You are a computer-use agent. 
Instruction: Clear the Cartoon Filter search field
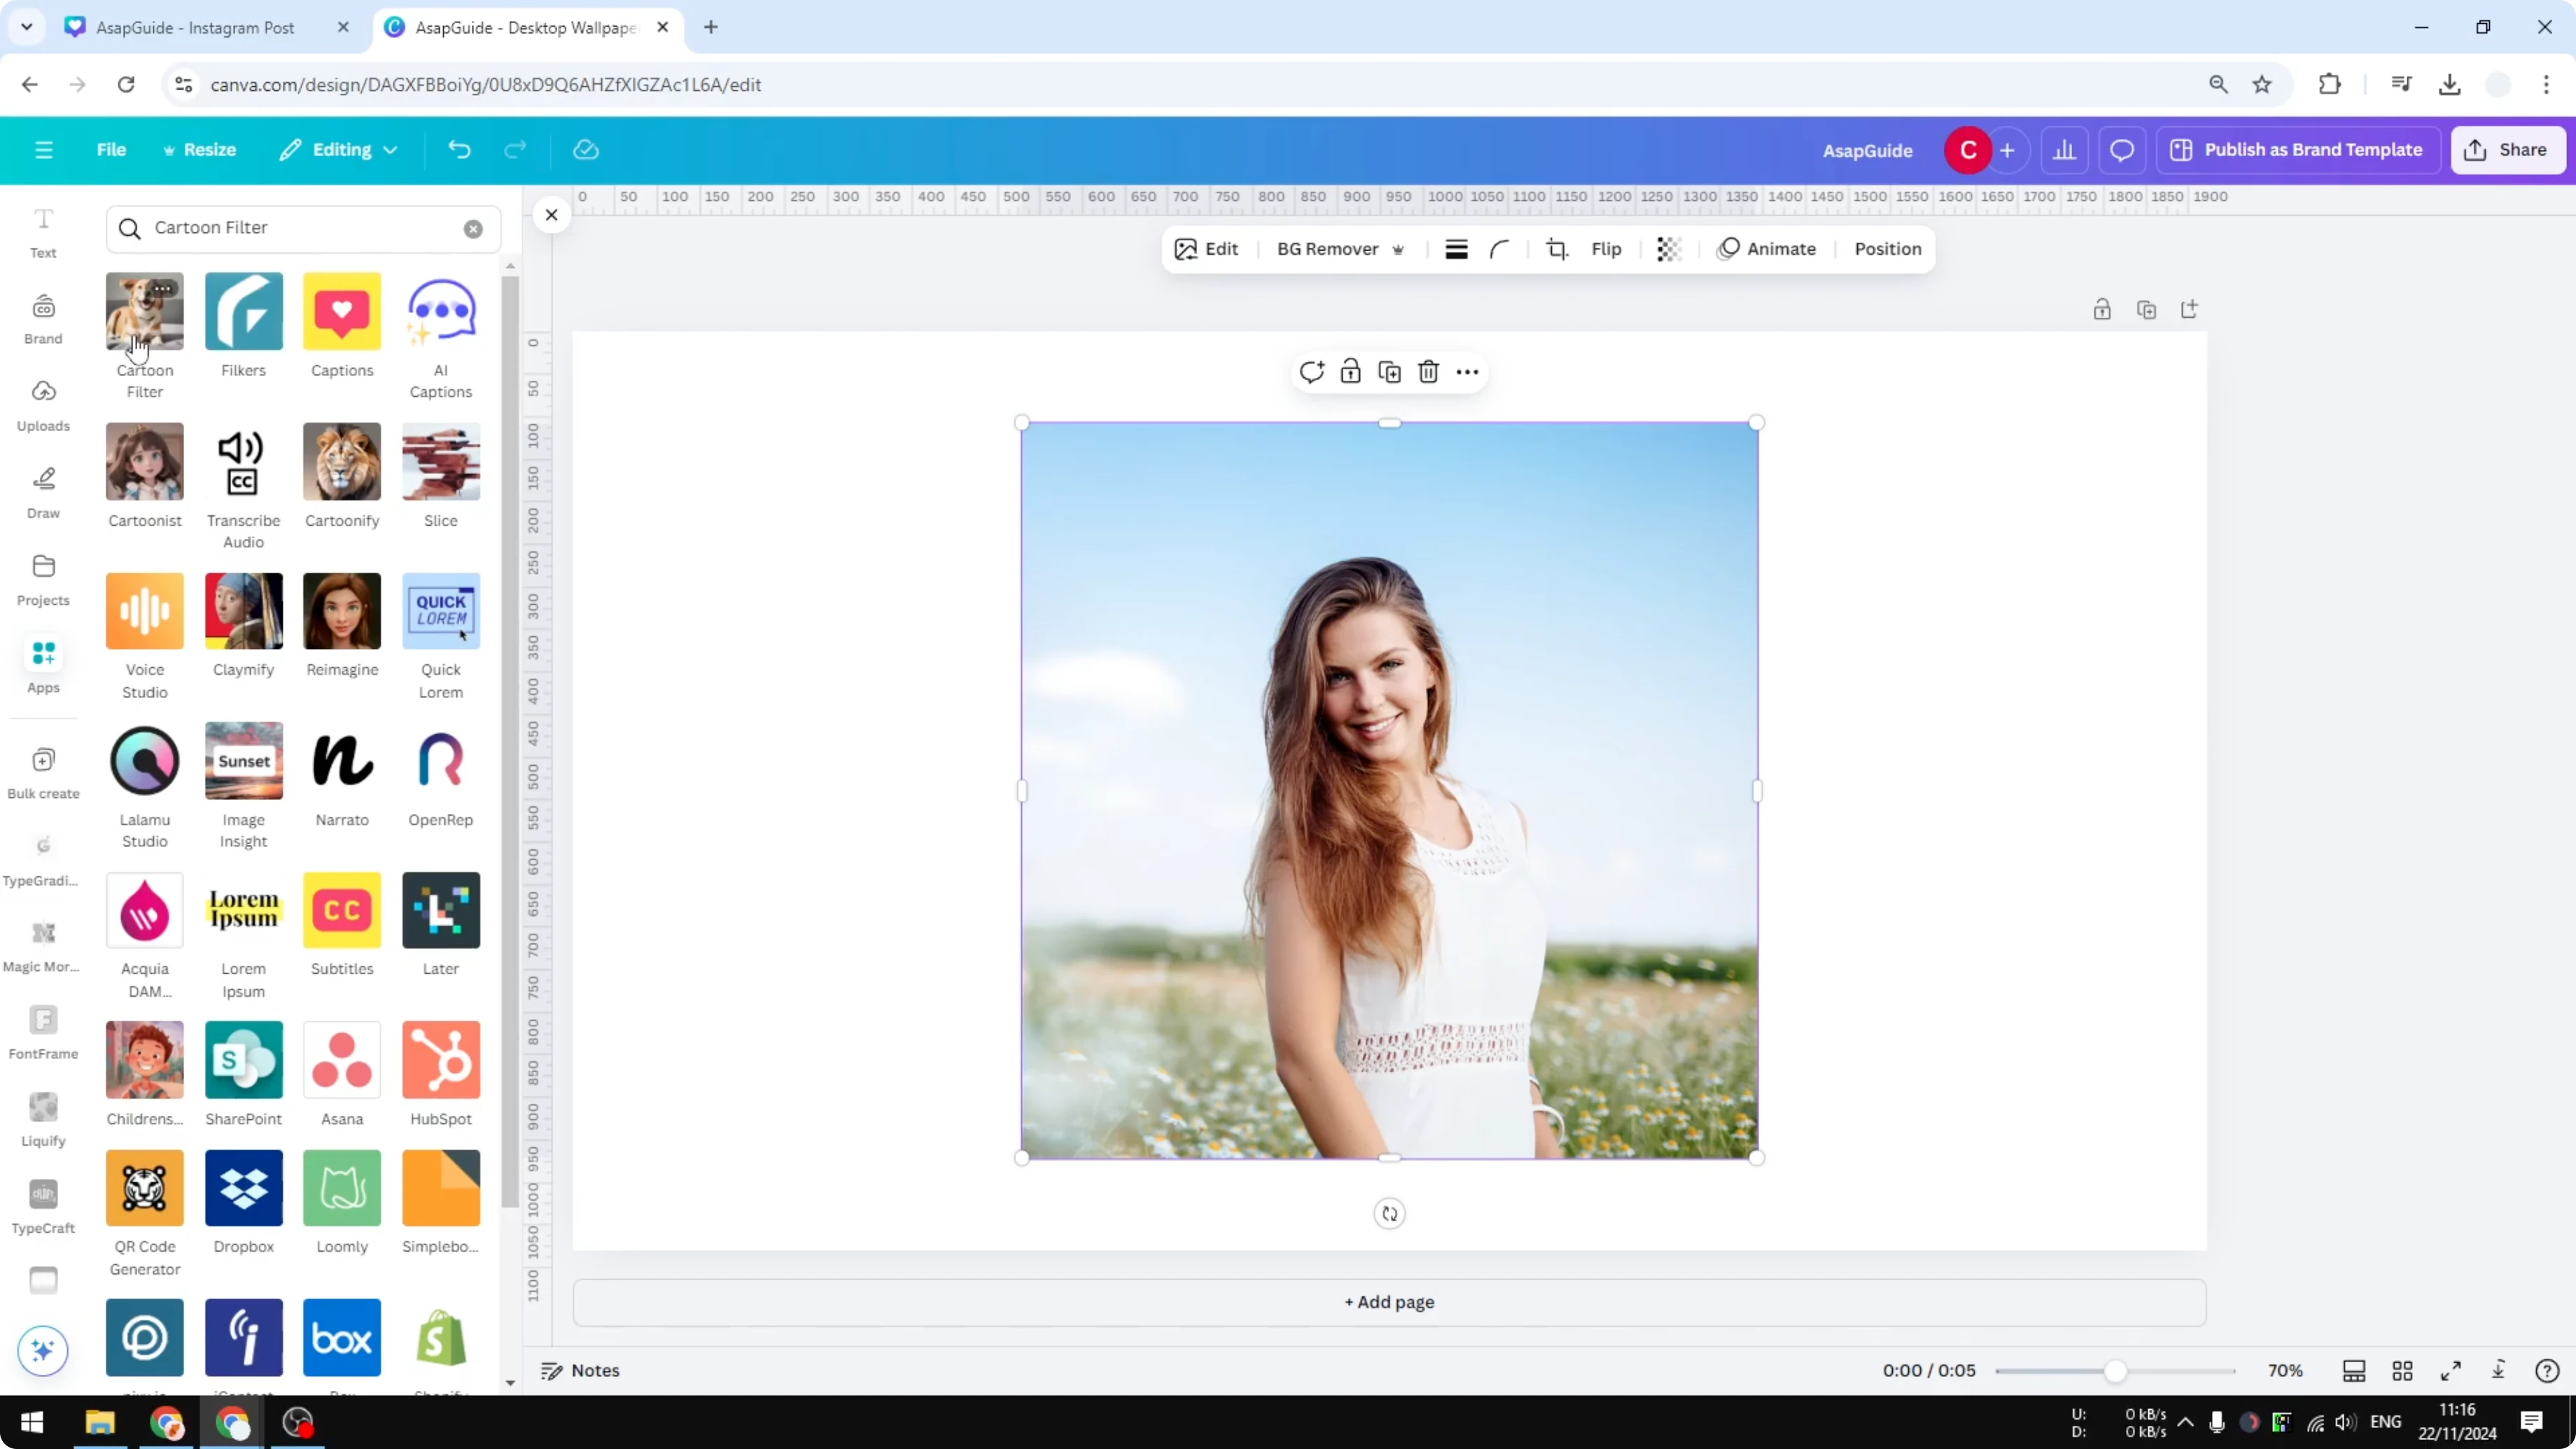point(472,228)
